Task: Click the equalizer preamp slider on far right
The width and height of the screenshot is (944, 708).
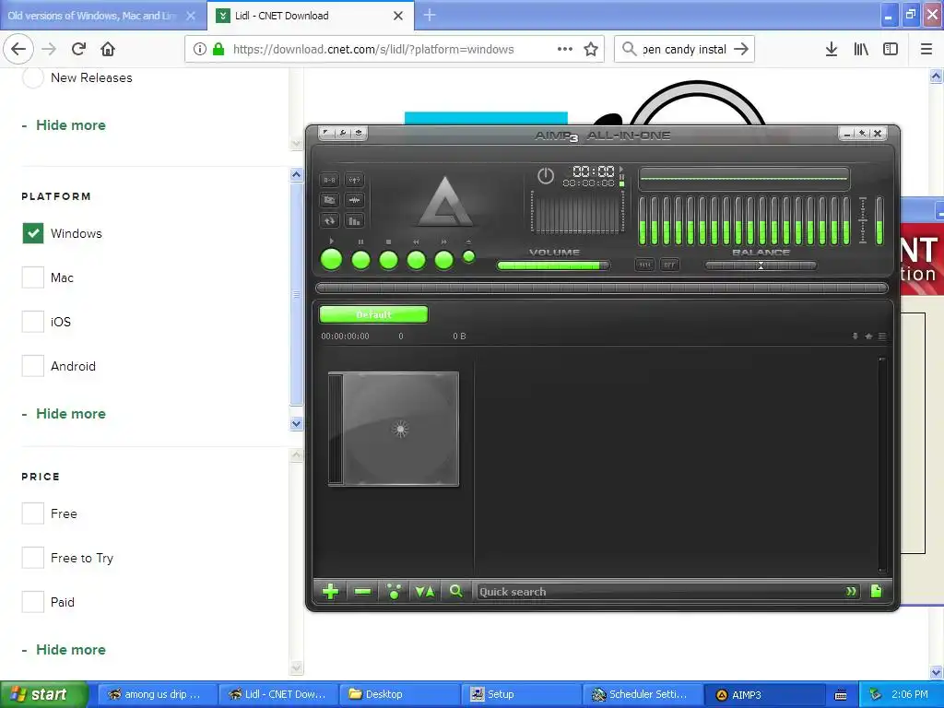Action: [879, 220]
